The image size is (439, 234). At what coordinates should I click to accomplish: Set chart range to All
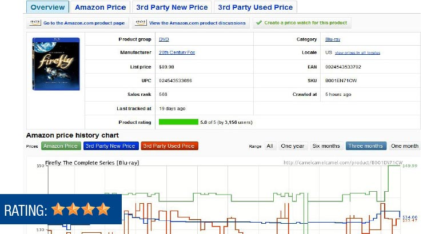pyautogui.click(x=270, y=146)
